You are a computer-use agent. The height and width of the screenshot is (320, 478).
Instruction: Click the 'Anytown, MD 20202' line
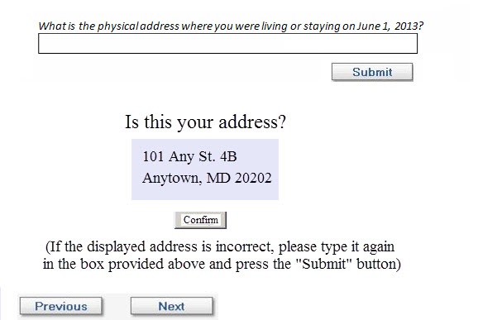pos(207,178)
